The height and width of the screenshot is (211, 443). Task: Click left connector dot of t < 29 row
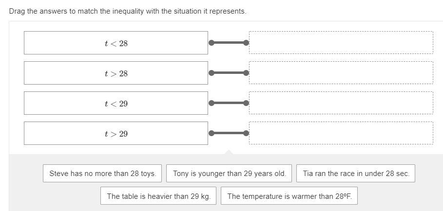coord(212,103)
